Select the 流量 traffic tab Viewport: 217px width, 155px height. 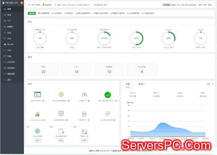(128, 84)
